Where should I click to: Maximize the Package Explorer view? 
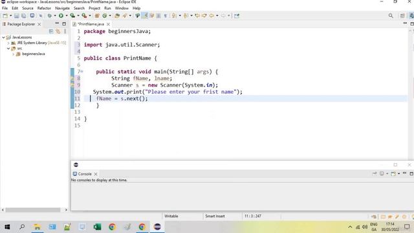click(64, 24)
